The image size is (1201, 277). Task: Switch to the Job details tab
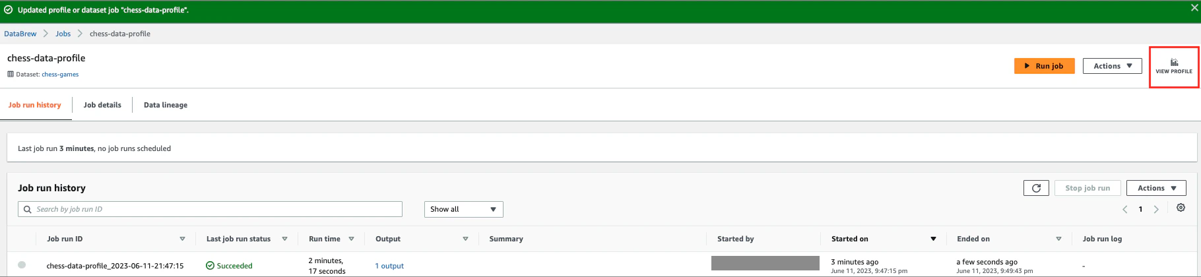point(102,105)
